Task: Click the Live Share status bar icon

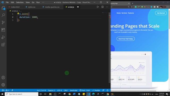Action: click(x=12, y=90)
